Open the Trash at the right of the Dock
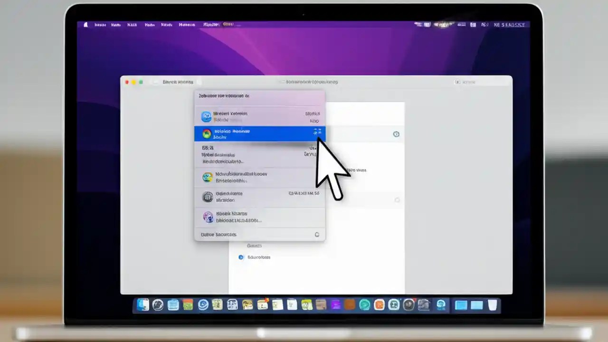 pos(493,305)
